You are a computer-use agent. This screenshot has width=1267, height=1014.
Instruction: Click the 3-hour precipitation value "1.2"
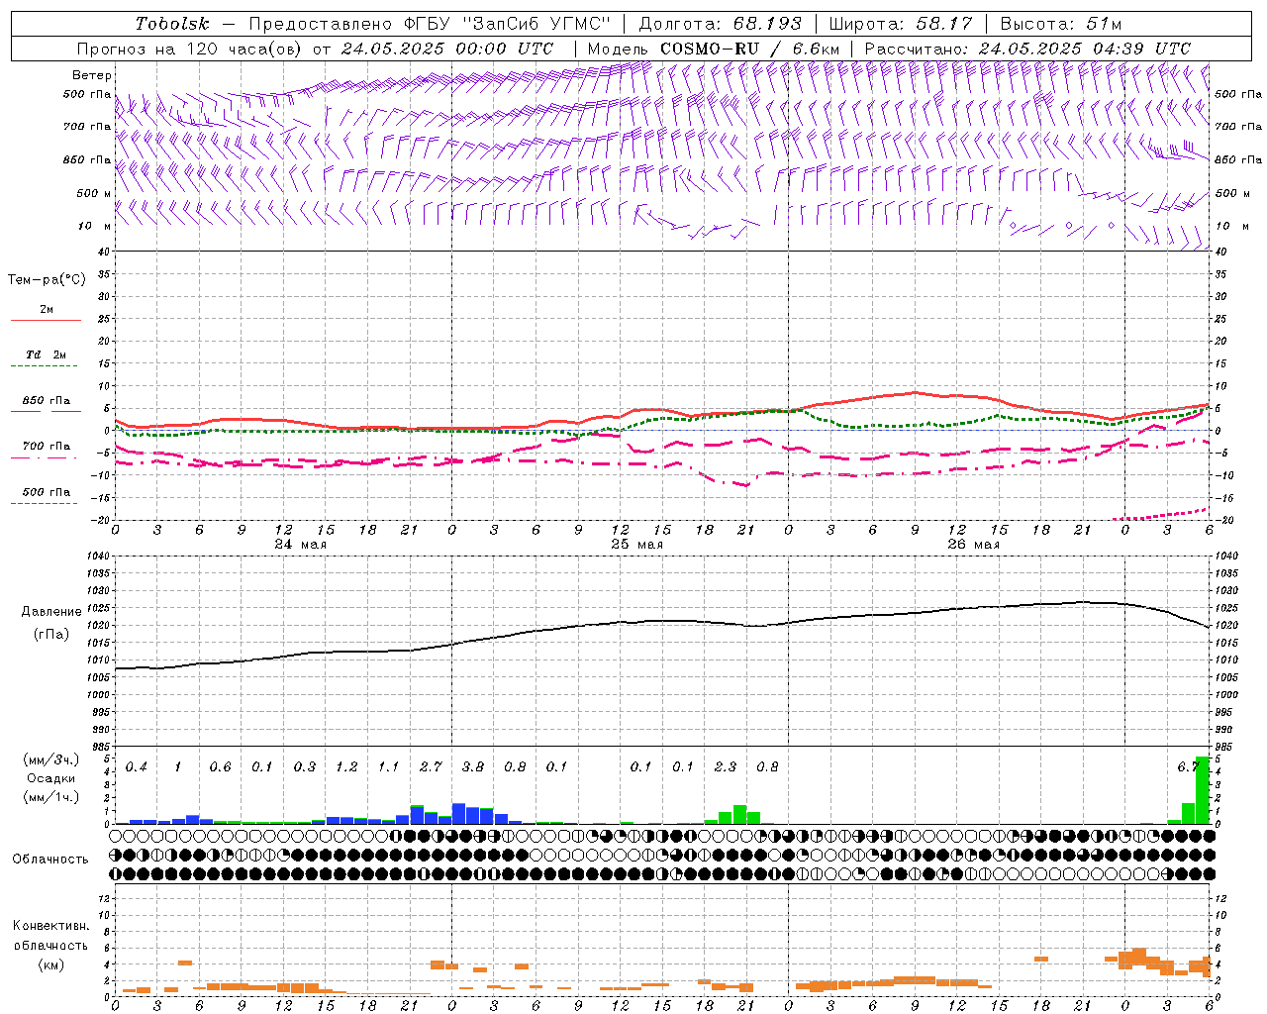tap(346, 767)
